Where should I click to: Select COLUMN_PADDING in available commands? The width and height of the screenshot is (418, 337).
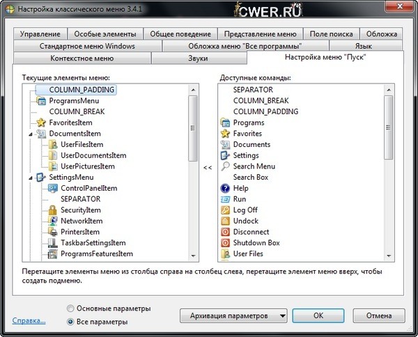(266, 111)
